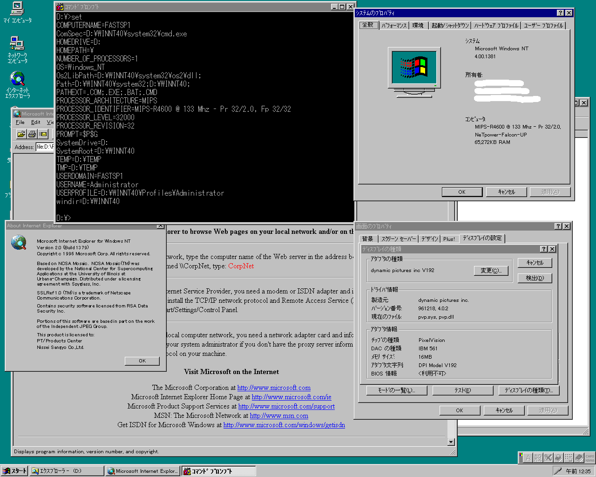Open the http://www.msn.com link
The height and width of the screenshot is (477, 596).
point(279,416)
